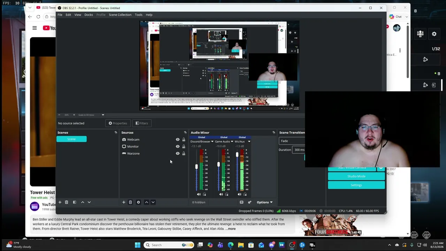
Task: Toggle the lock on the Webcam source
Action: (184, 139)
